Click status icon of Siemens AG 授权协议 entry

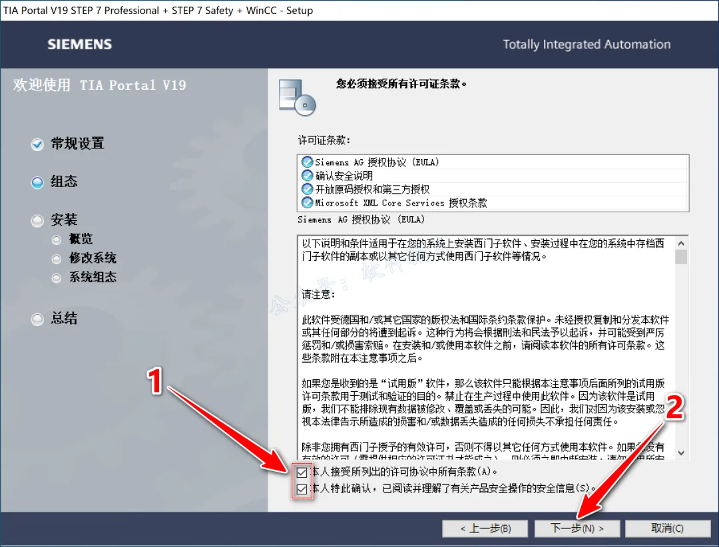[307, 162]
